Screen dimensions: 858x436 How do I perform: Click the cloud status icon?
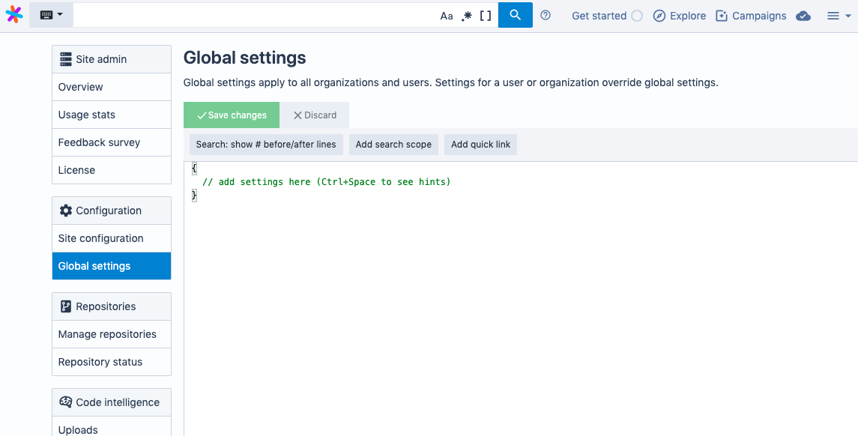coord(803,16)
